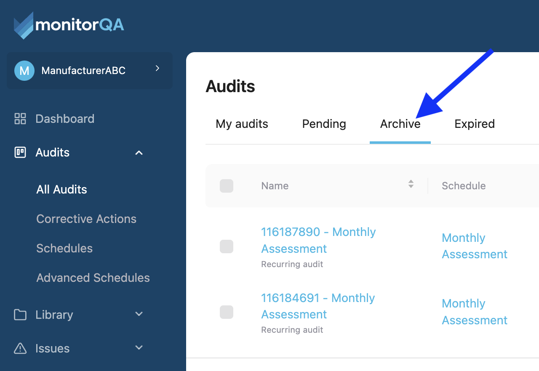The height and width of the screenshot is (371, 539).
Task: Click "Recurring audit" label under audit 116187890
Action: click(292, 264)
